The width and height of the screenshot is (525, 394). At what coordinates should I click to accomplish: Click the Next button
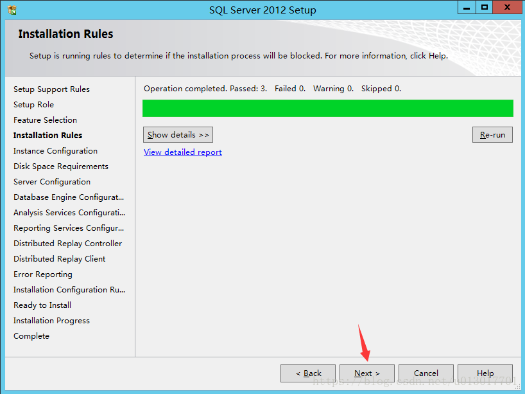(x=367, y=373)
